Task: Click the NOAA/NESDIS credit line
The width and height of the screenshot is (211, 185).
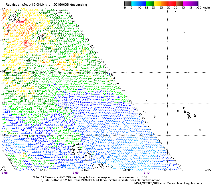Action: pyautogui.click(x=168, y=183)
